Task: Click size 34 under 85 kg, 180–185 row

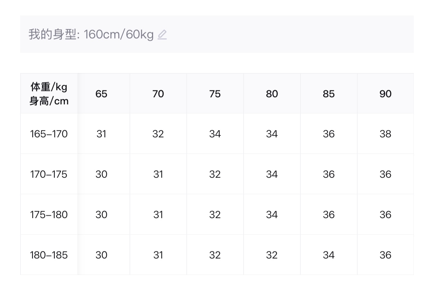Action: pyautogui.click(x=329, y=255)
